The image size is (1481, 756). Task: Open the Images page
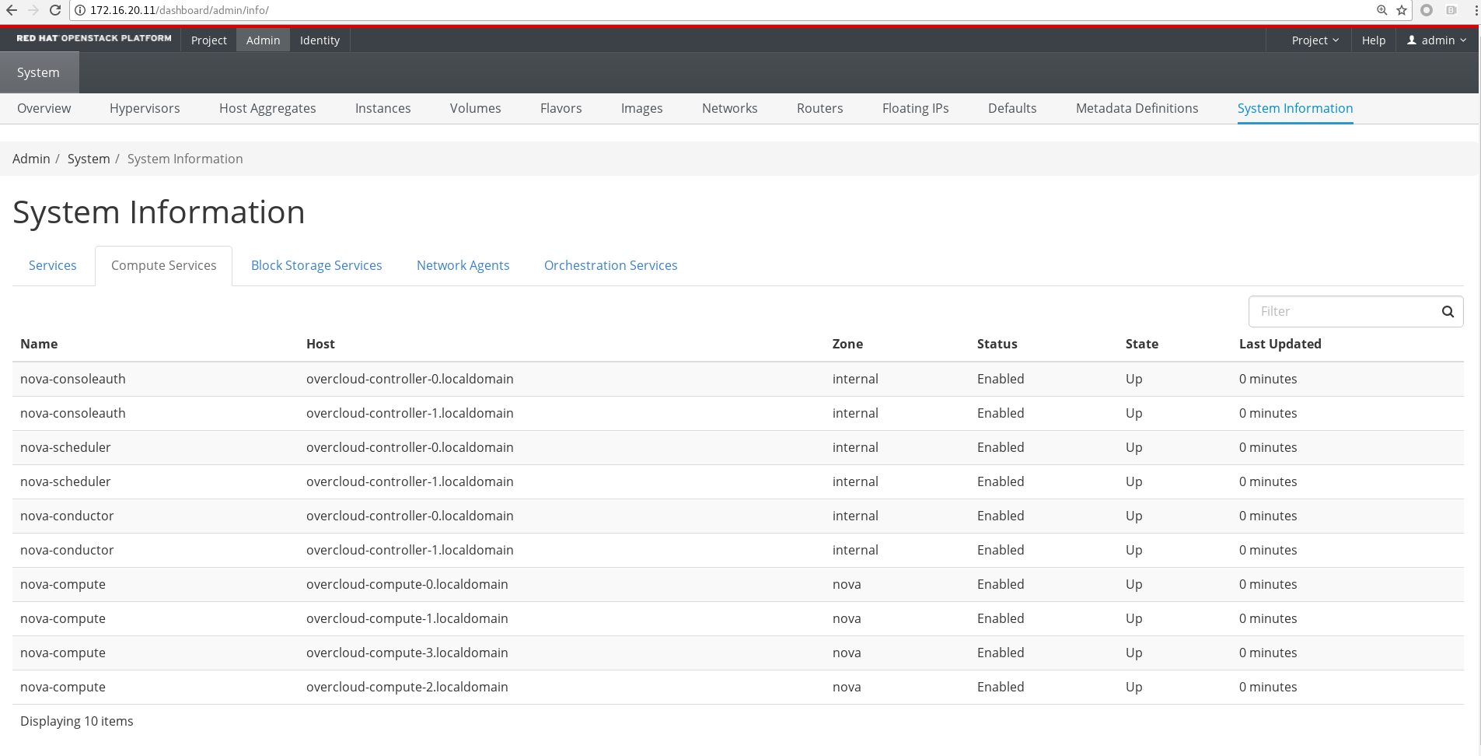pos(641,108)
